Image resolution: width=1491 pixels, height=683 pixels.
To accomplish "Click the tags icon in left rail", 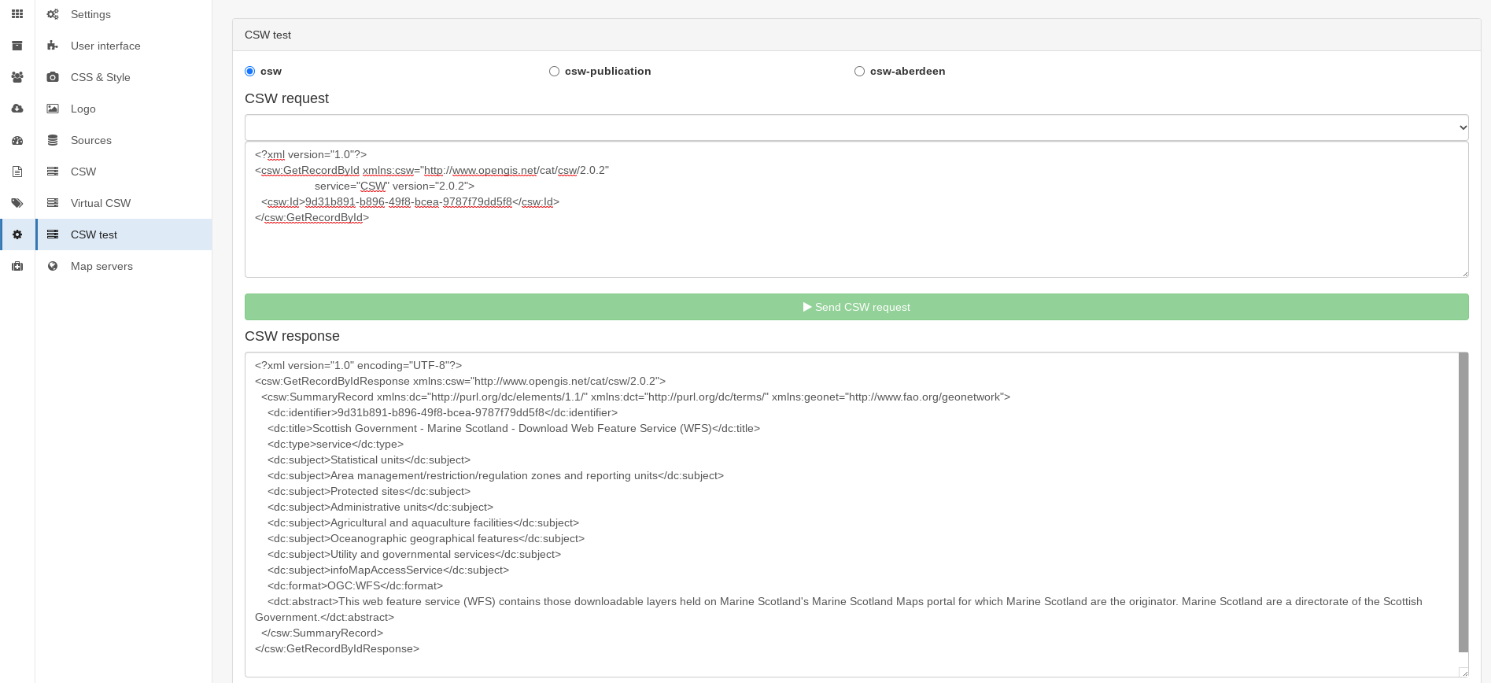I will (17, 203).
